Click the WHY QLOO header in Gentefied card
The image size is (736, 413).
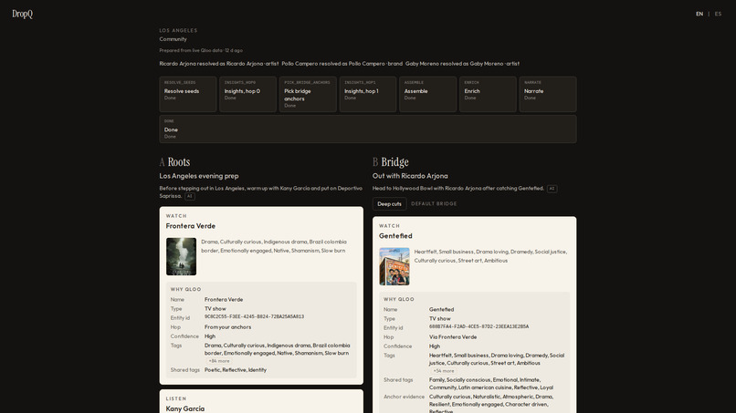pyautogui.click(x=399, y=299)
